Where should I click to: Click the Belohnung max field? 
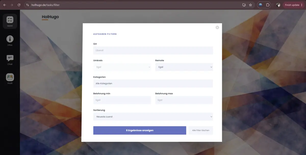184,100
